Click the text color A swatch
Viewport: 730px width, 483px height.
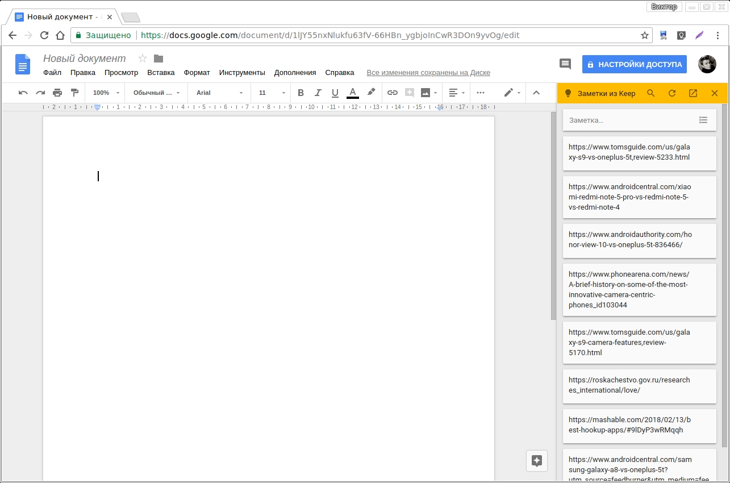(353, 93)
